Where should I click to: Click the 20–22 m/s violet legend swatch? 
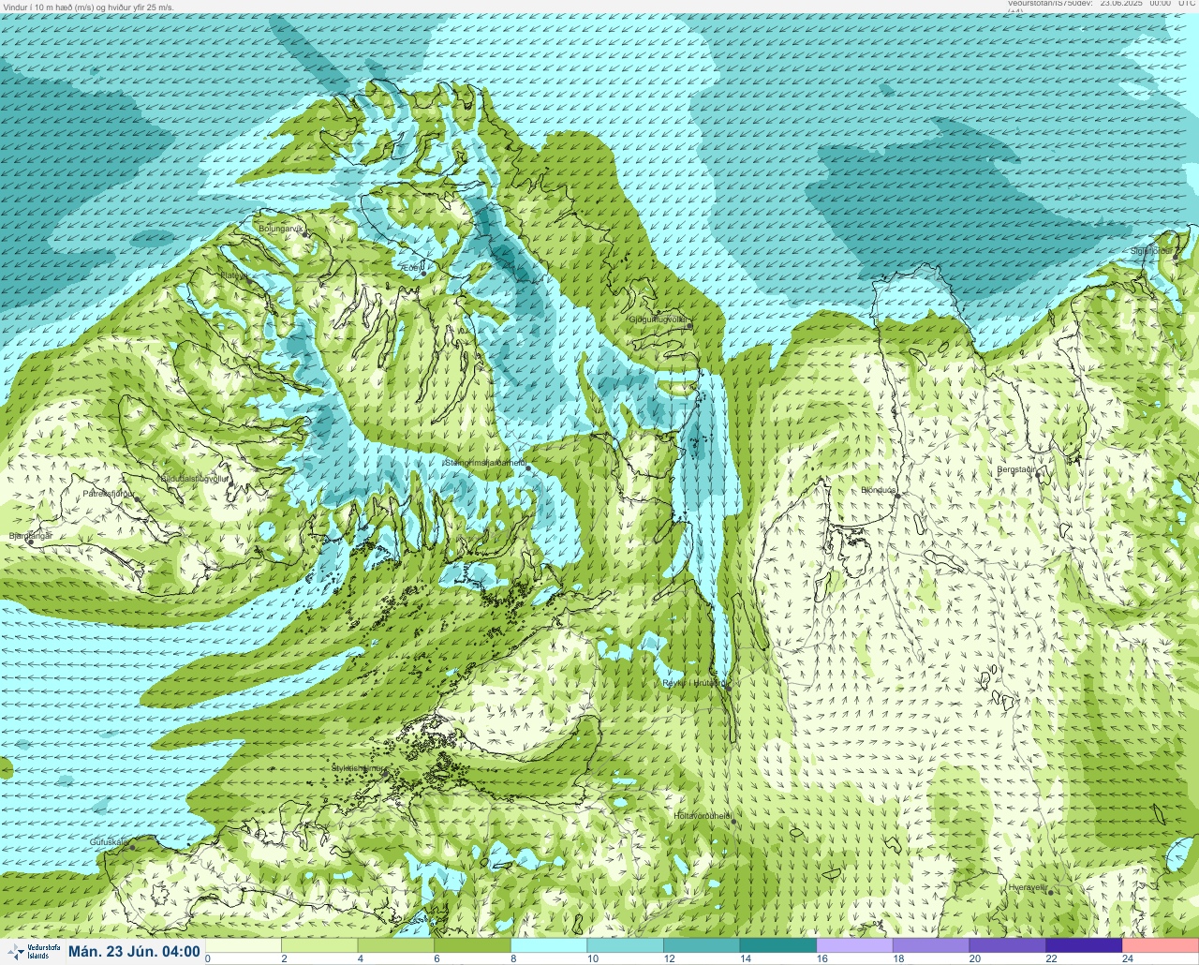click(x=1008, y=945)
